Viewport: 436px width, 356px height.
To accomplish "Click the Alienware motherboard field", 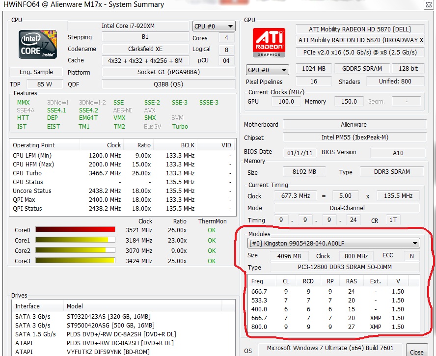I will [x=354, y=125].
